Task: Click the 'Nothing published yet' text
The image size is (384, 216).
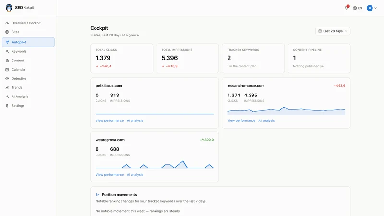Action: 309,66
